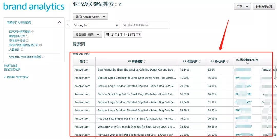Click the 数据可用性 link

[11, 66]
